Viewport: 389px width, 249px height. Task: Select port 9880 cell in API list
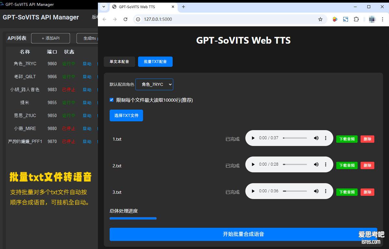[52, 128]
